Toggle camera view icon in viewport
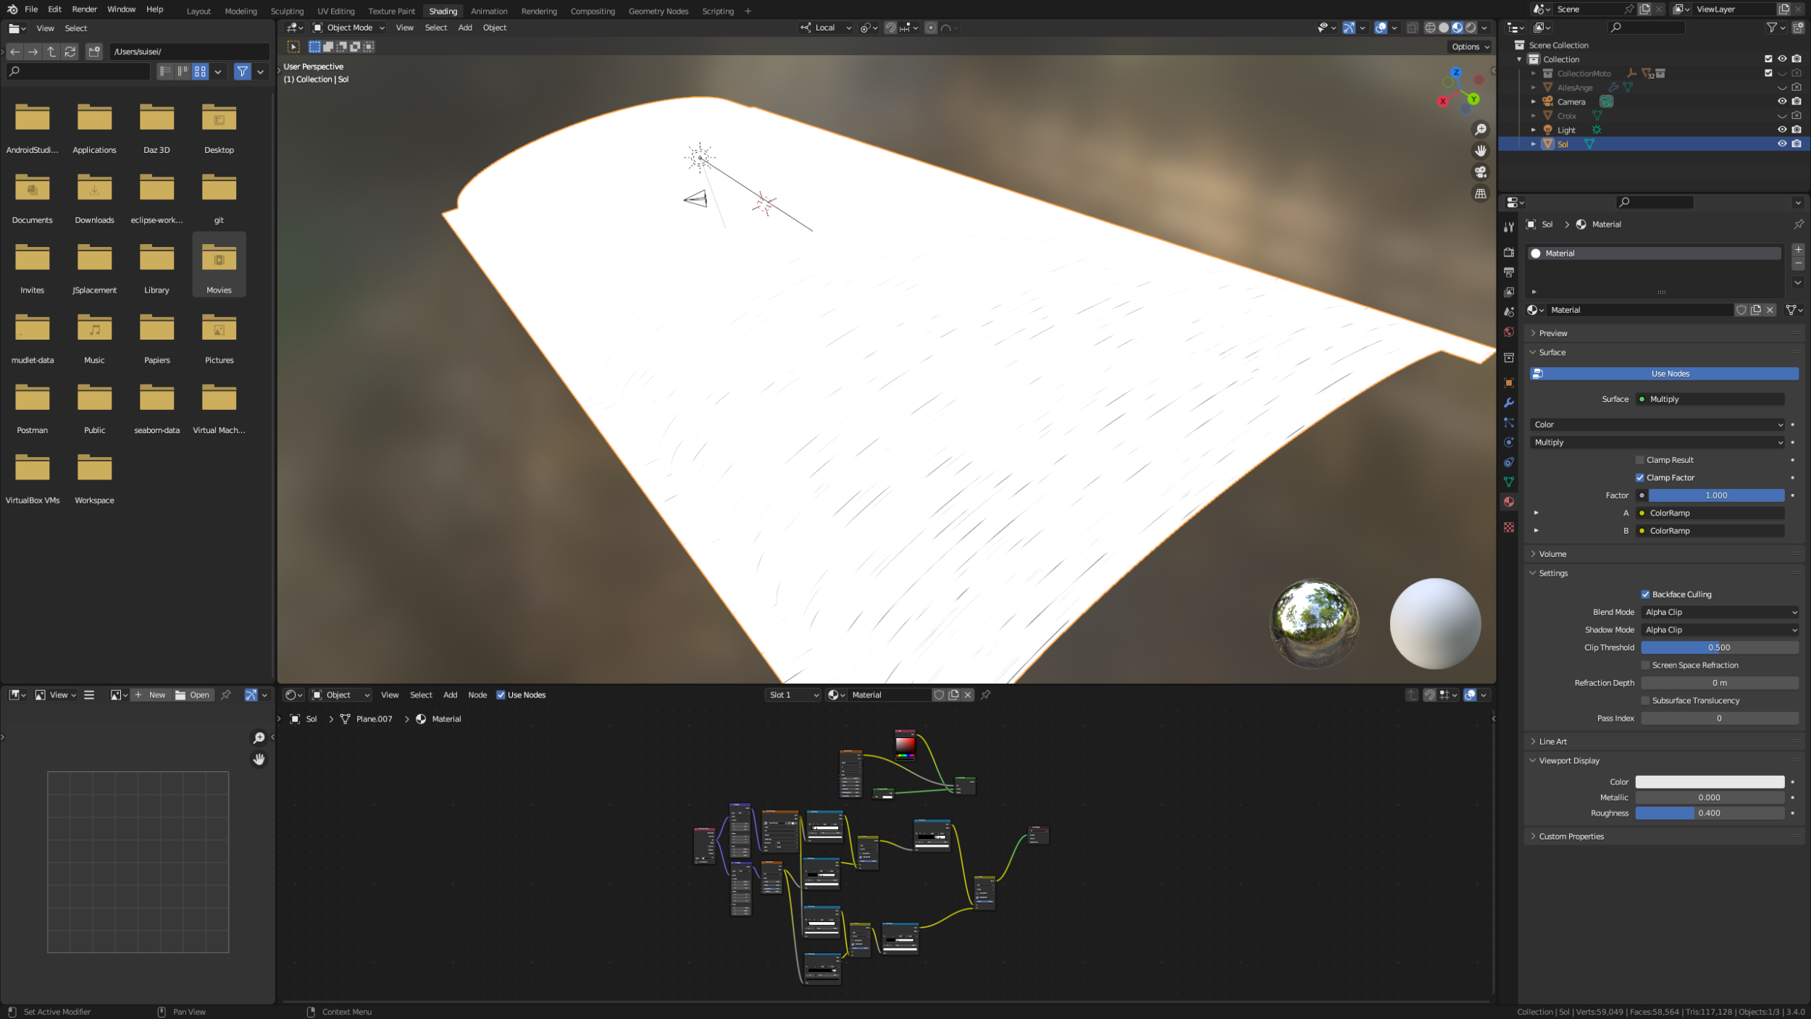 point(1480,172)
